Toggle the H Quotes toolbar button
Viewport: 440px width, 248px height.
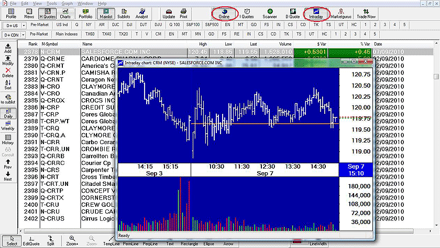pos(47,14)
